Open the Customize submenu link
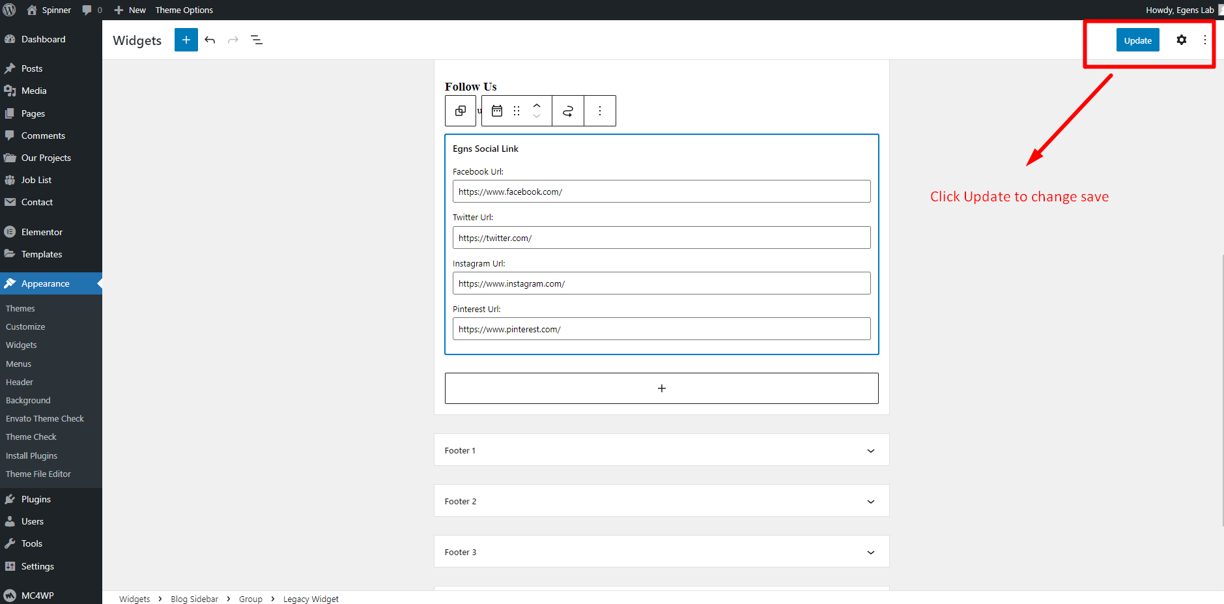Image resolution: width=1224 pixels, height=604 pixels. tap(25, 326)
